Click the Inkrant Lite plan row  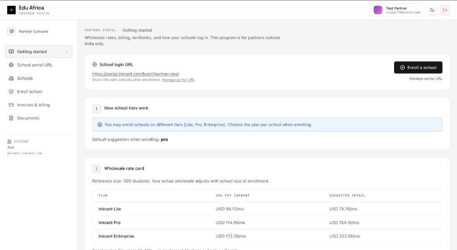pyautogui.click(x=267, y=209)
